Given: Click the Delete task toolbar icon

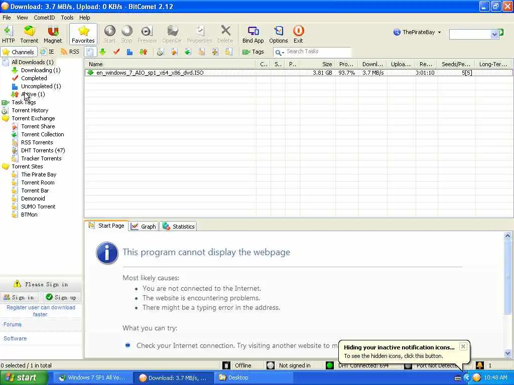Looking at the screenshot, I should [225, 34].
